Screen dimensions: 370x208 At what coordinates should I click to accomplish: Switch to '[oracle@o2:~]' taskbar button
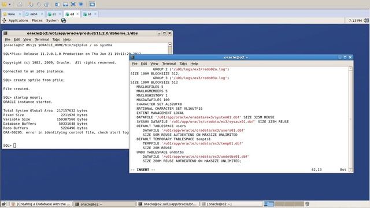pyautogui.click(x=231, y=204)
